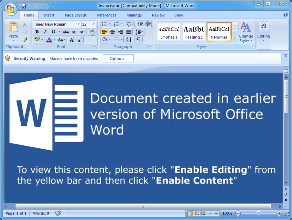Sort text with the A-Z sort icon
This screenshot has width=292, height=220.
point(129,40)
